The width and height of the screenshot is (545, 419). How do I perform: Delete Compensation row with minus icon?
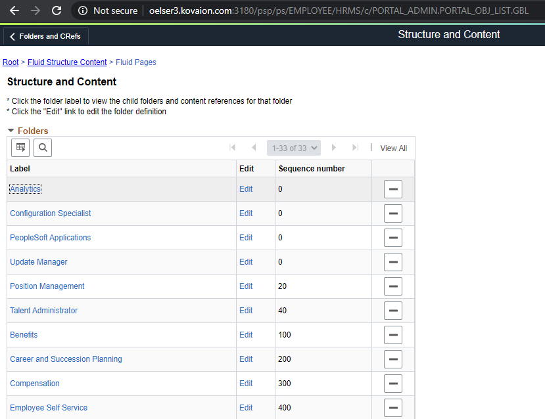pos(393,384)
